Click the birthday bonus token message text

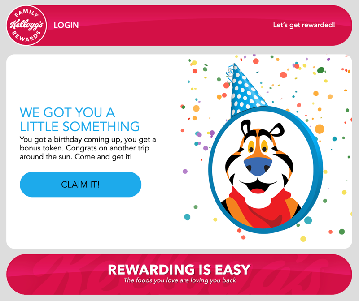coord(88,148)
